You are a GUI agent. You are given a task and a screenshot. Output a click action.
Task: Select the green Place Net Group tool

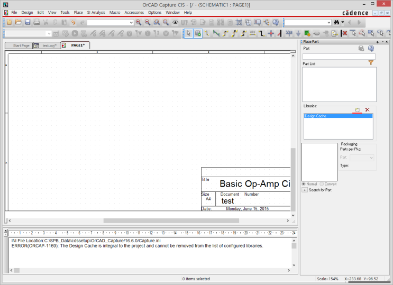[216, 33]
